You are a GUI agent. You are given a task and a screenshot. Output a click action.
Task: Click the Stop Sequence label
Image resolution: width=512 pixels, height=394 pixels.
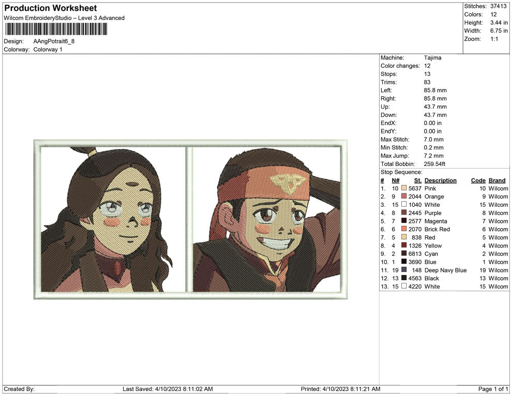point(401,172)
